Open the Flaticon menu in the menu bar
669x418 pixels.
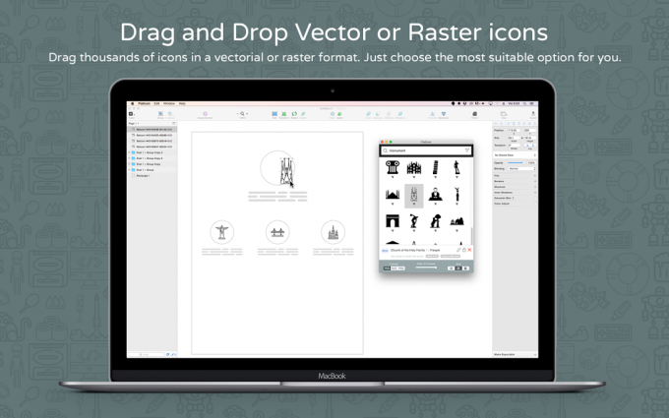pyautogui.click(x=144, y=103)
